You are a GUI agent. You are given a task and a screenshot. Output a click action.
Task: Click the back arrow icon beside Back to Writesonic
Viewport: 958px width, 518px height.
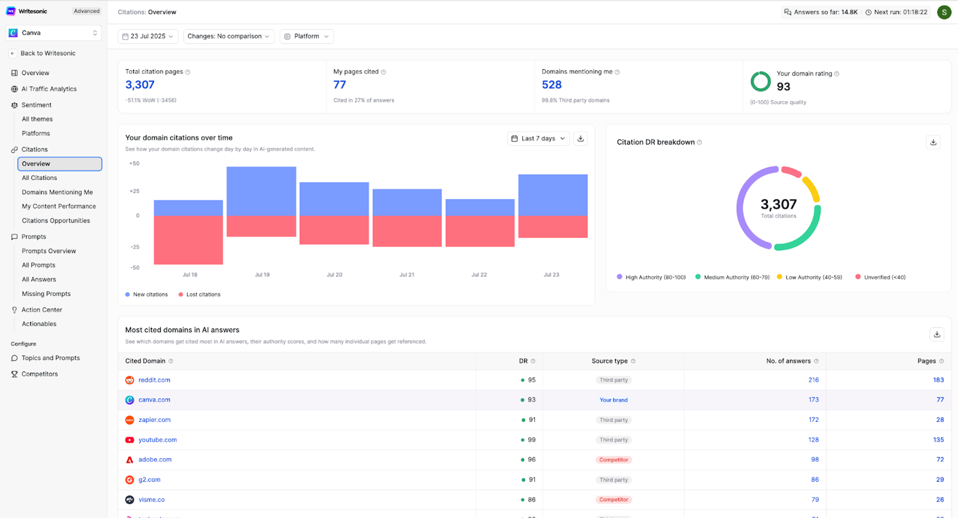pos(12,53)
